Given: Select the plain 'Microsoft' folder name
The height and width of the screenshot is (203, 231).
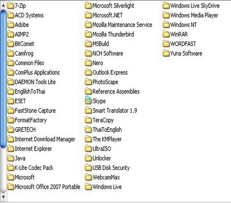Looking at the screenshot, I should (x=25, y=177).
